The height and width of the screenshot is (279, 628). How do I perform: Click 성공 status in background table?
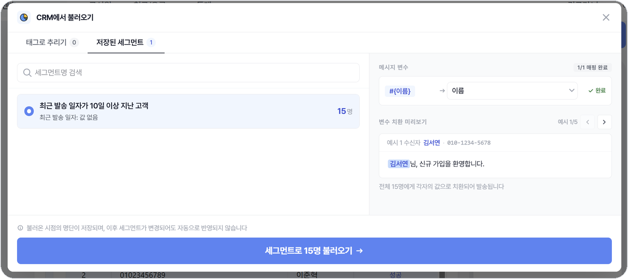coord(395,275)
